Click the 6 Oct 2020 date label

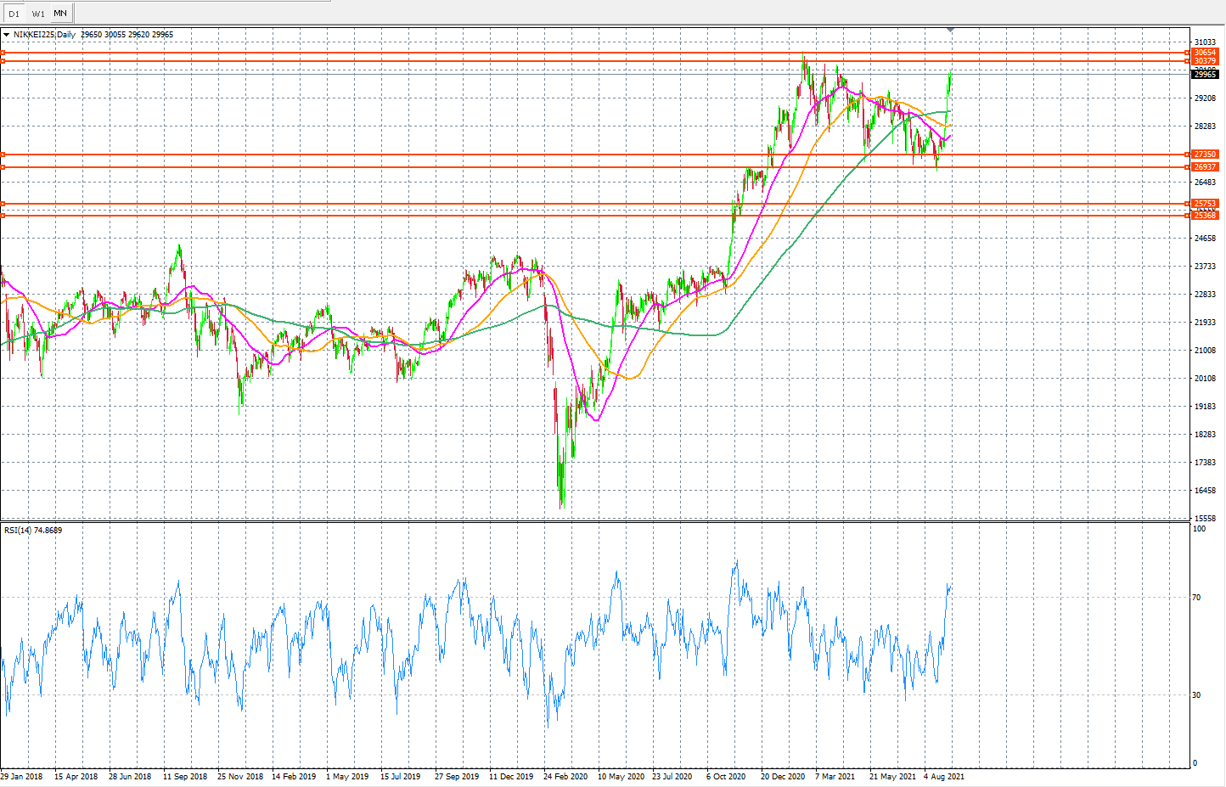[726, 776]
